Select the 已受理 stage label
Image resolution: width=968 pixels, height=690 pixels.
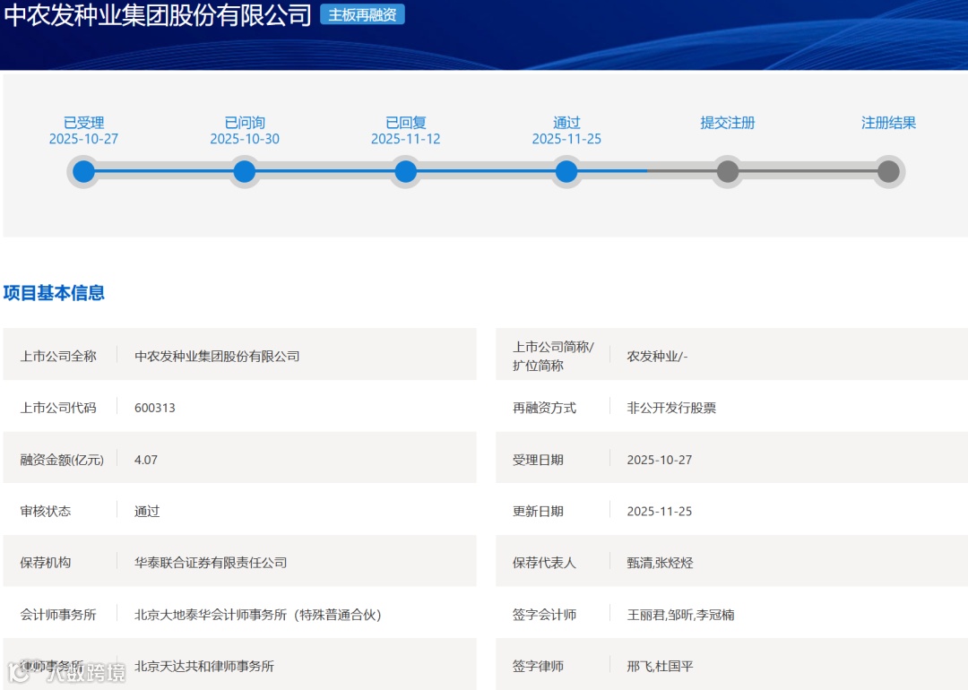[84, 122]
